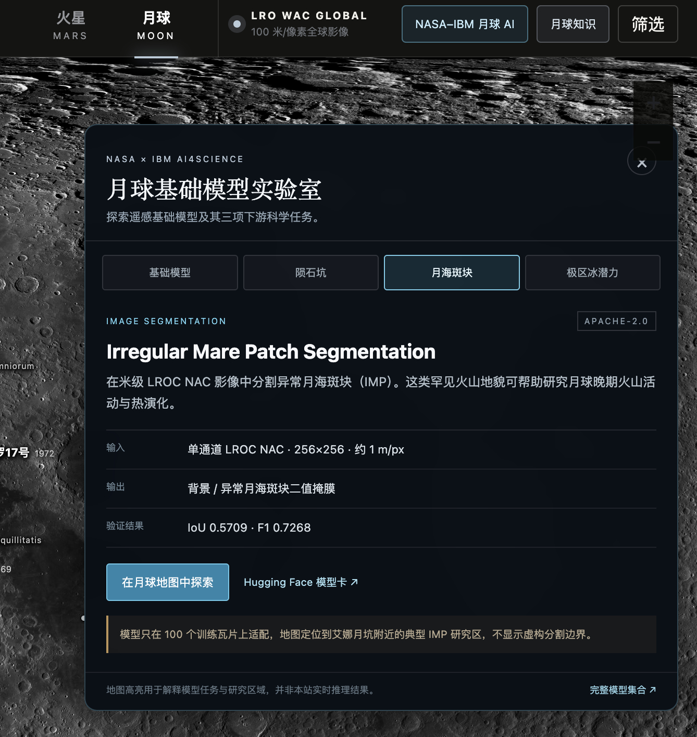Screen dimensions: 697x737
Task: Click the 单通道 LROC NAC input value
Action: point(296,450)
